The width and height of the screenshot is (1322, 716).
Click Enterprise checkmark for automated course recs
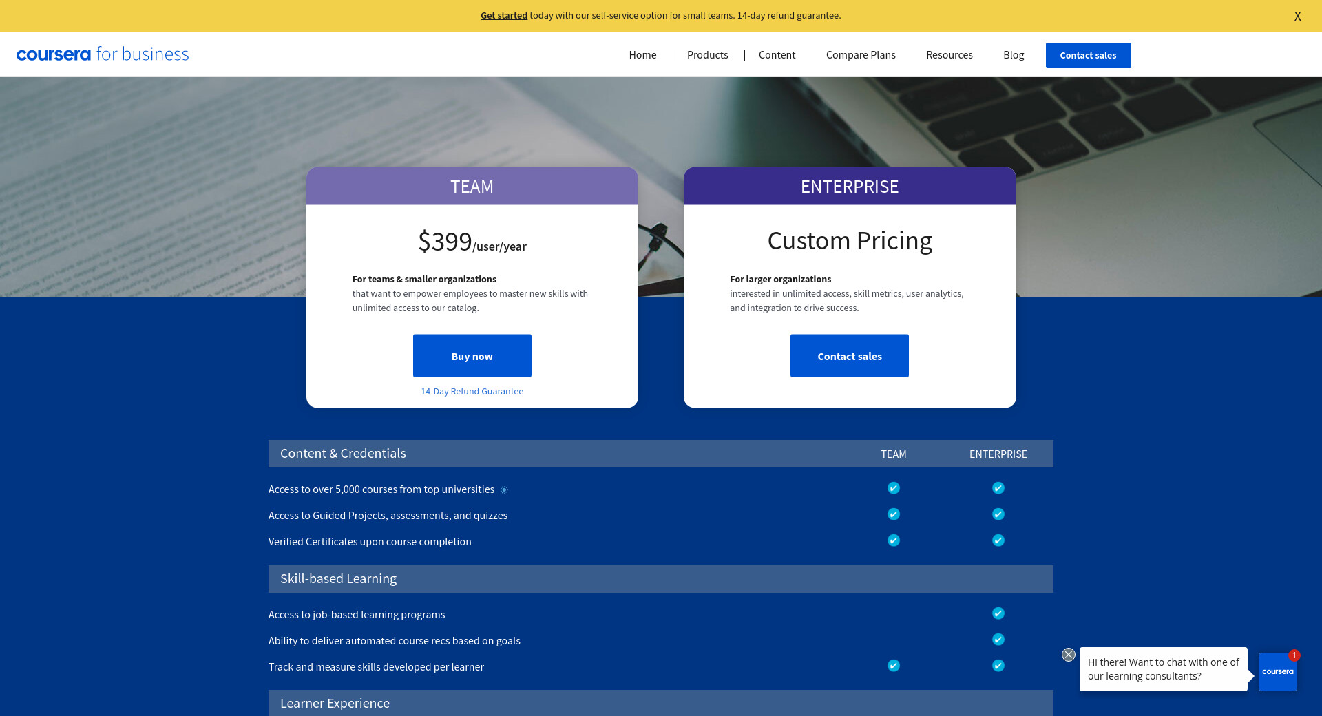(998, 640)
